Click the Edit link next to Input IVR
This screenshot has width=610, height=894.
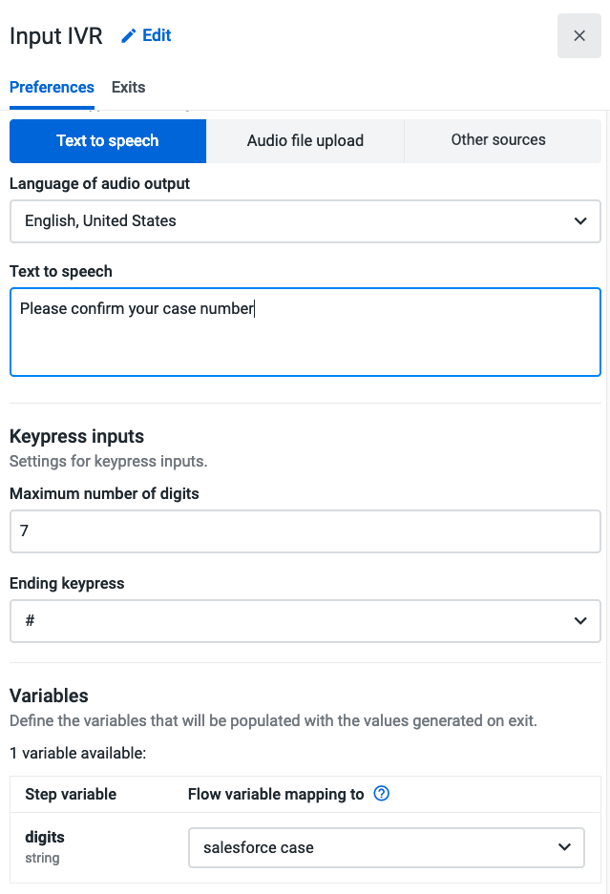(157, 35)
